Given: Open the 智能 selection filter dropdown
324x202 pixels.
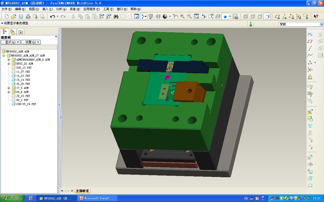Looking at the screenshot, I should [x=321, y=24].
